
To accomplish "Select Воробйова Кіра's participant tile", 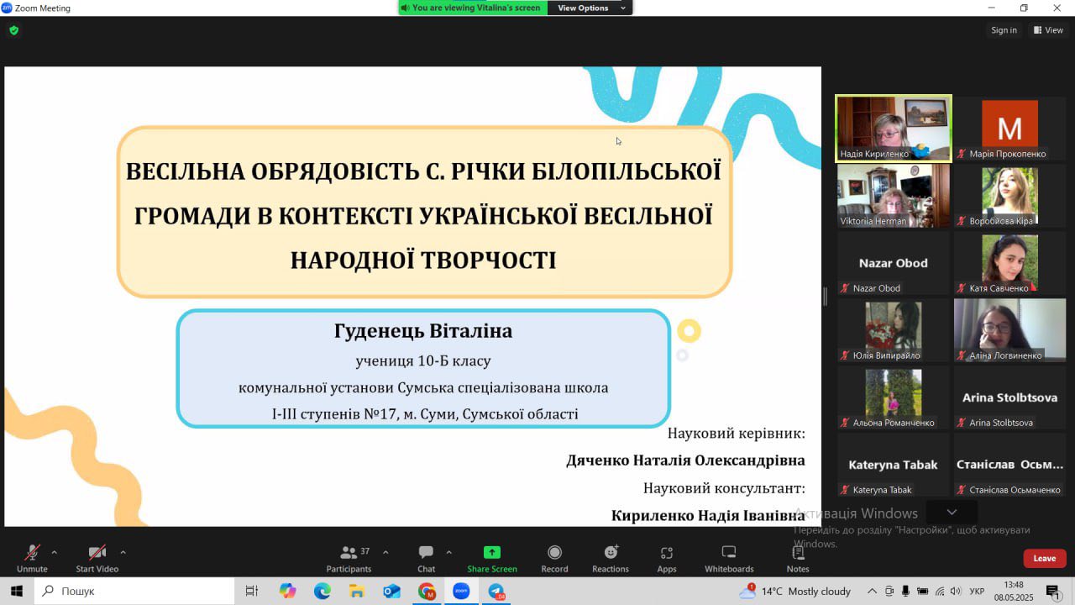I will pos(1009,195).
